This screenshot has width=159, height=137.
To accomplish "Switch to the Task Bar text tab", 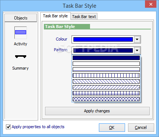I will tap(84, 17).
